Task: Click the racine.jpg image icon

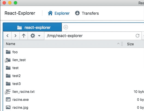Action: pos(8,107)
